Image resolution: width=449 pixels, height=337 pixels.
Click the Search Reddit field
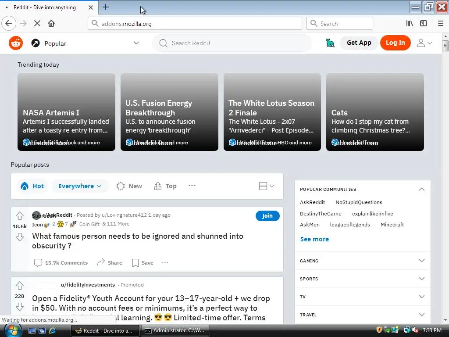tap(232, 43)
